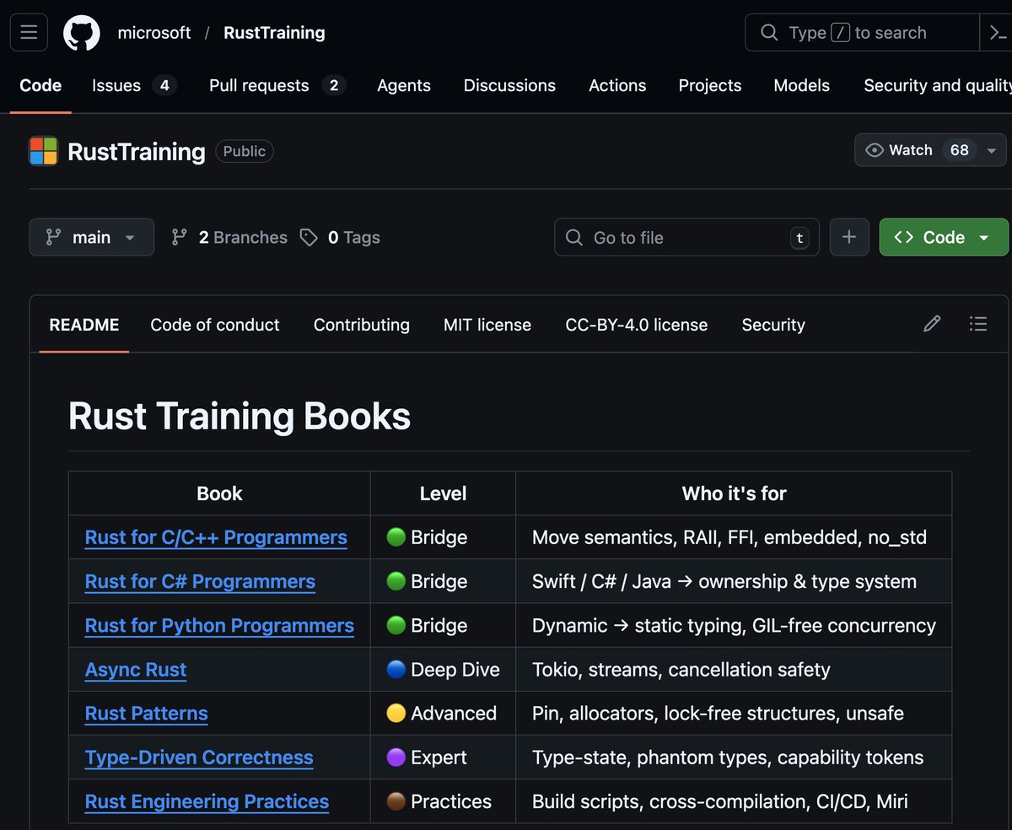Screen dimensions: 1012x830
Task: Open the Models tab
Action: (801, 85)
